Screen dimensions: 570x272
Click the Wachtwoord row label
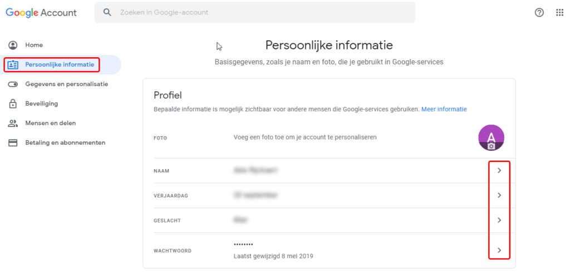[173, 251]
